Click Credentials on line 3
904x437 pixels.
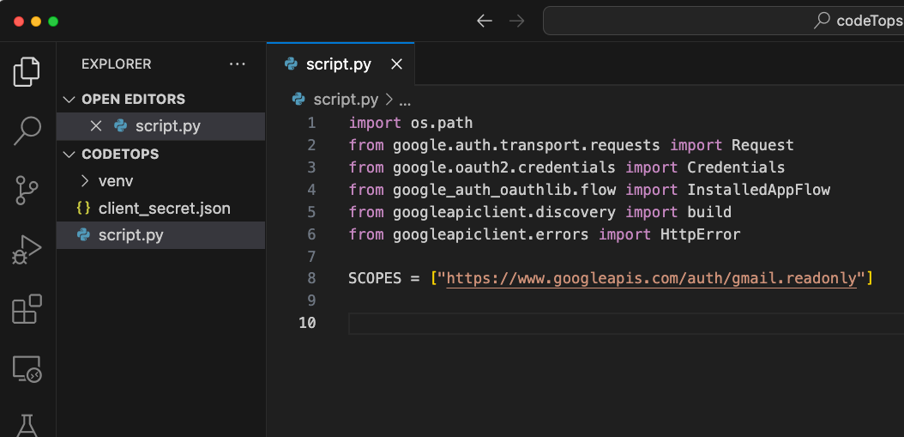coord(736,167)
